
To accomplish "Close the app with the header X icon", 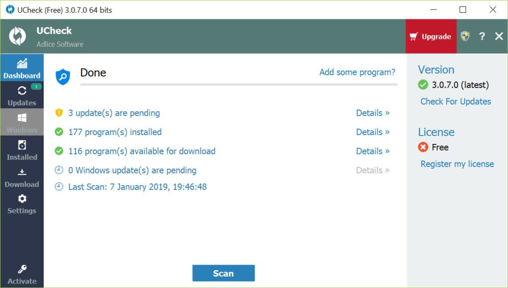I will (499, 36).
